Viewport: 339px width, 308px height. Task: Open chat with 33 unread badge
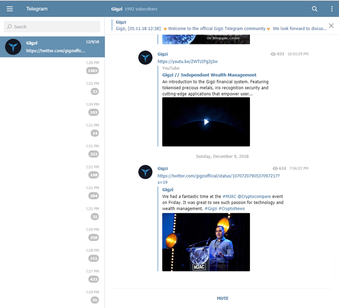pyautogui.click(x=52, y=88)
